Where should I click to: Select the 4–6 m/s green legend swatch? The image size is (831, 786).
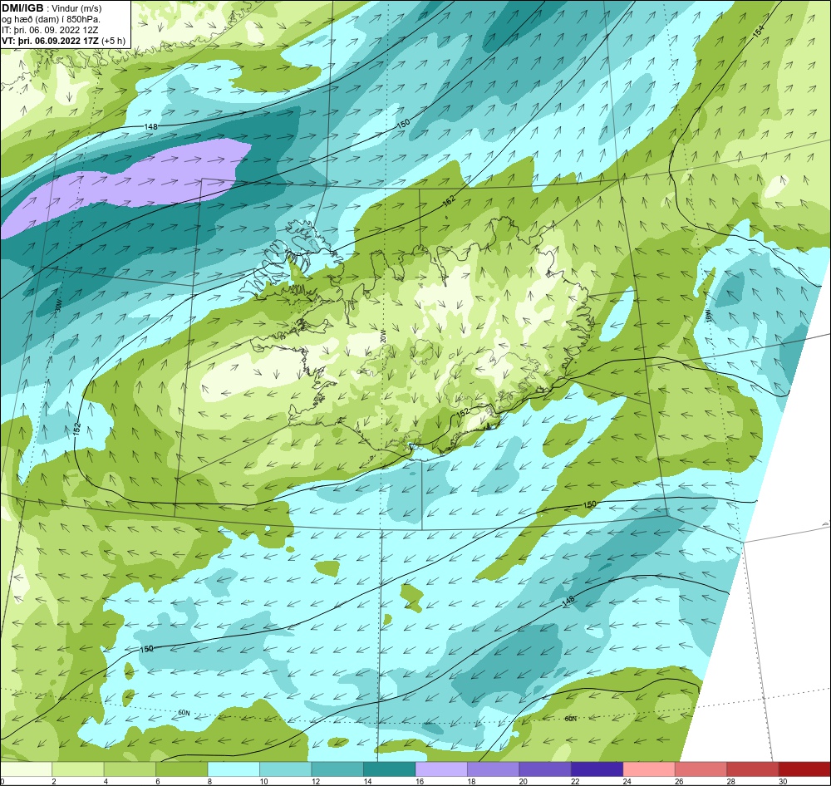coord(130,769)
